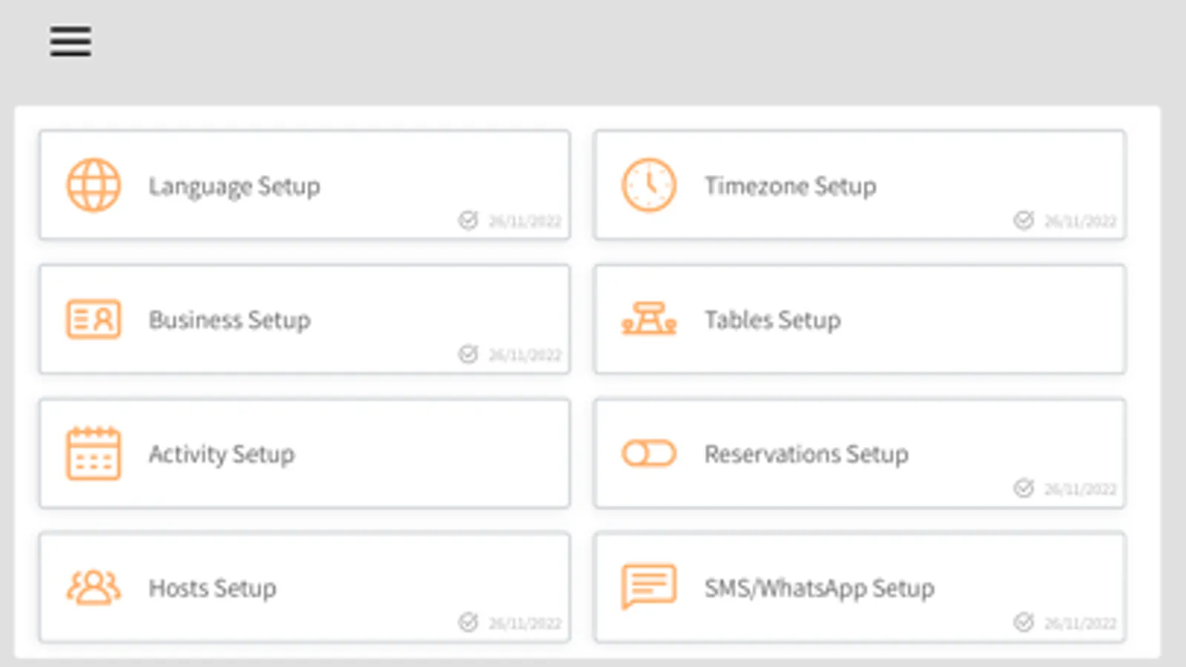
Task: Click the checkmark badge on Timezone Setup
Action: tap(1024, 220)
